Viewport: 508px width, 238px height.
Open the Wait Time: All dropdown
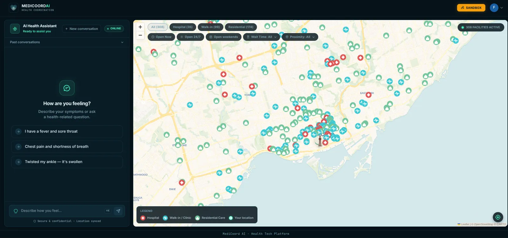pyautogui.click(x=262, y=37)
